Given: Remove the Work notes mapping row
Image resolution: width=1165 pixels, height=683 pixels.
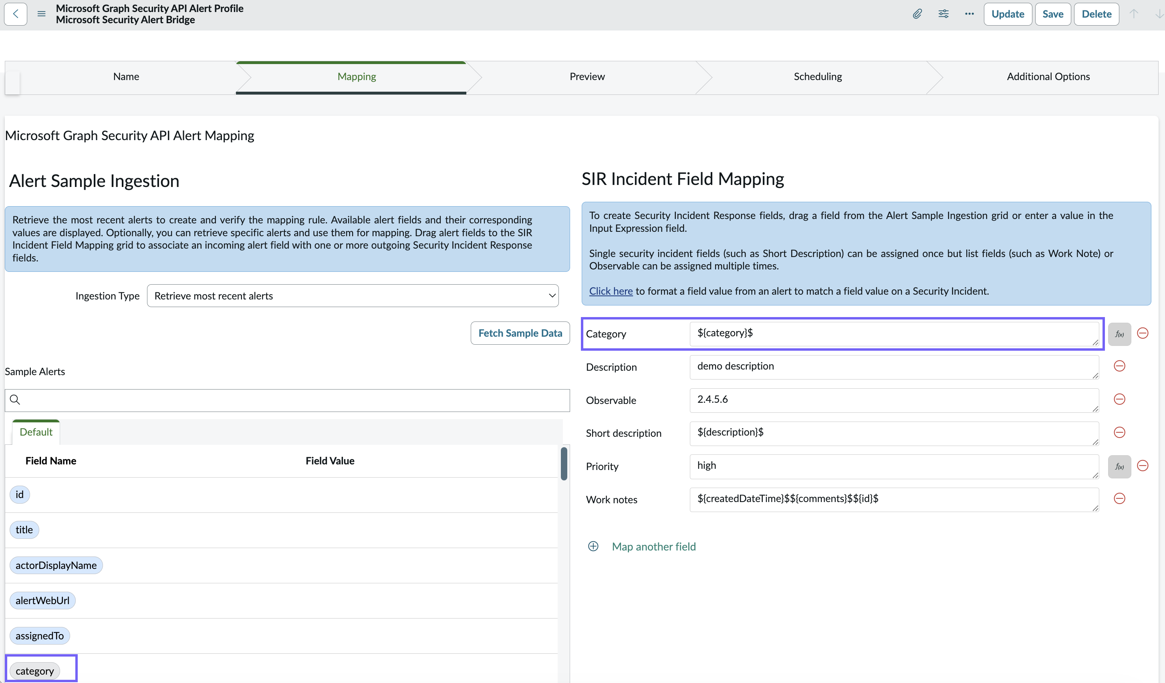Looking at the screenshot, I should click(1119, 498).
